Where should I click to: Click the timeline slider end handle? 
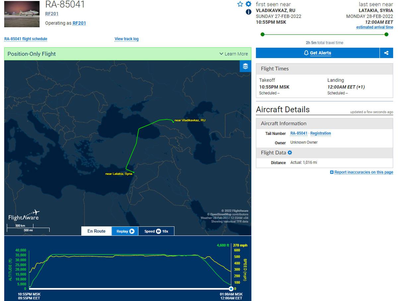pyautogui.click(x=231, y=289)
